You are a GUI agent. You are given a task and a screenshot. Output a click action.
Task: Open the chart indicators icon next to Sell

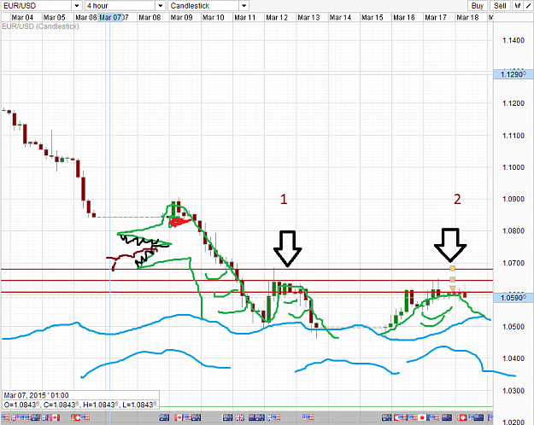518,5
